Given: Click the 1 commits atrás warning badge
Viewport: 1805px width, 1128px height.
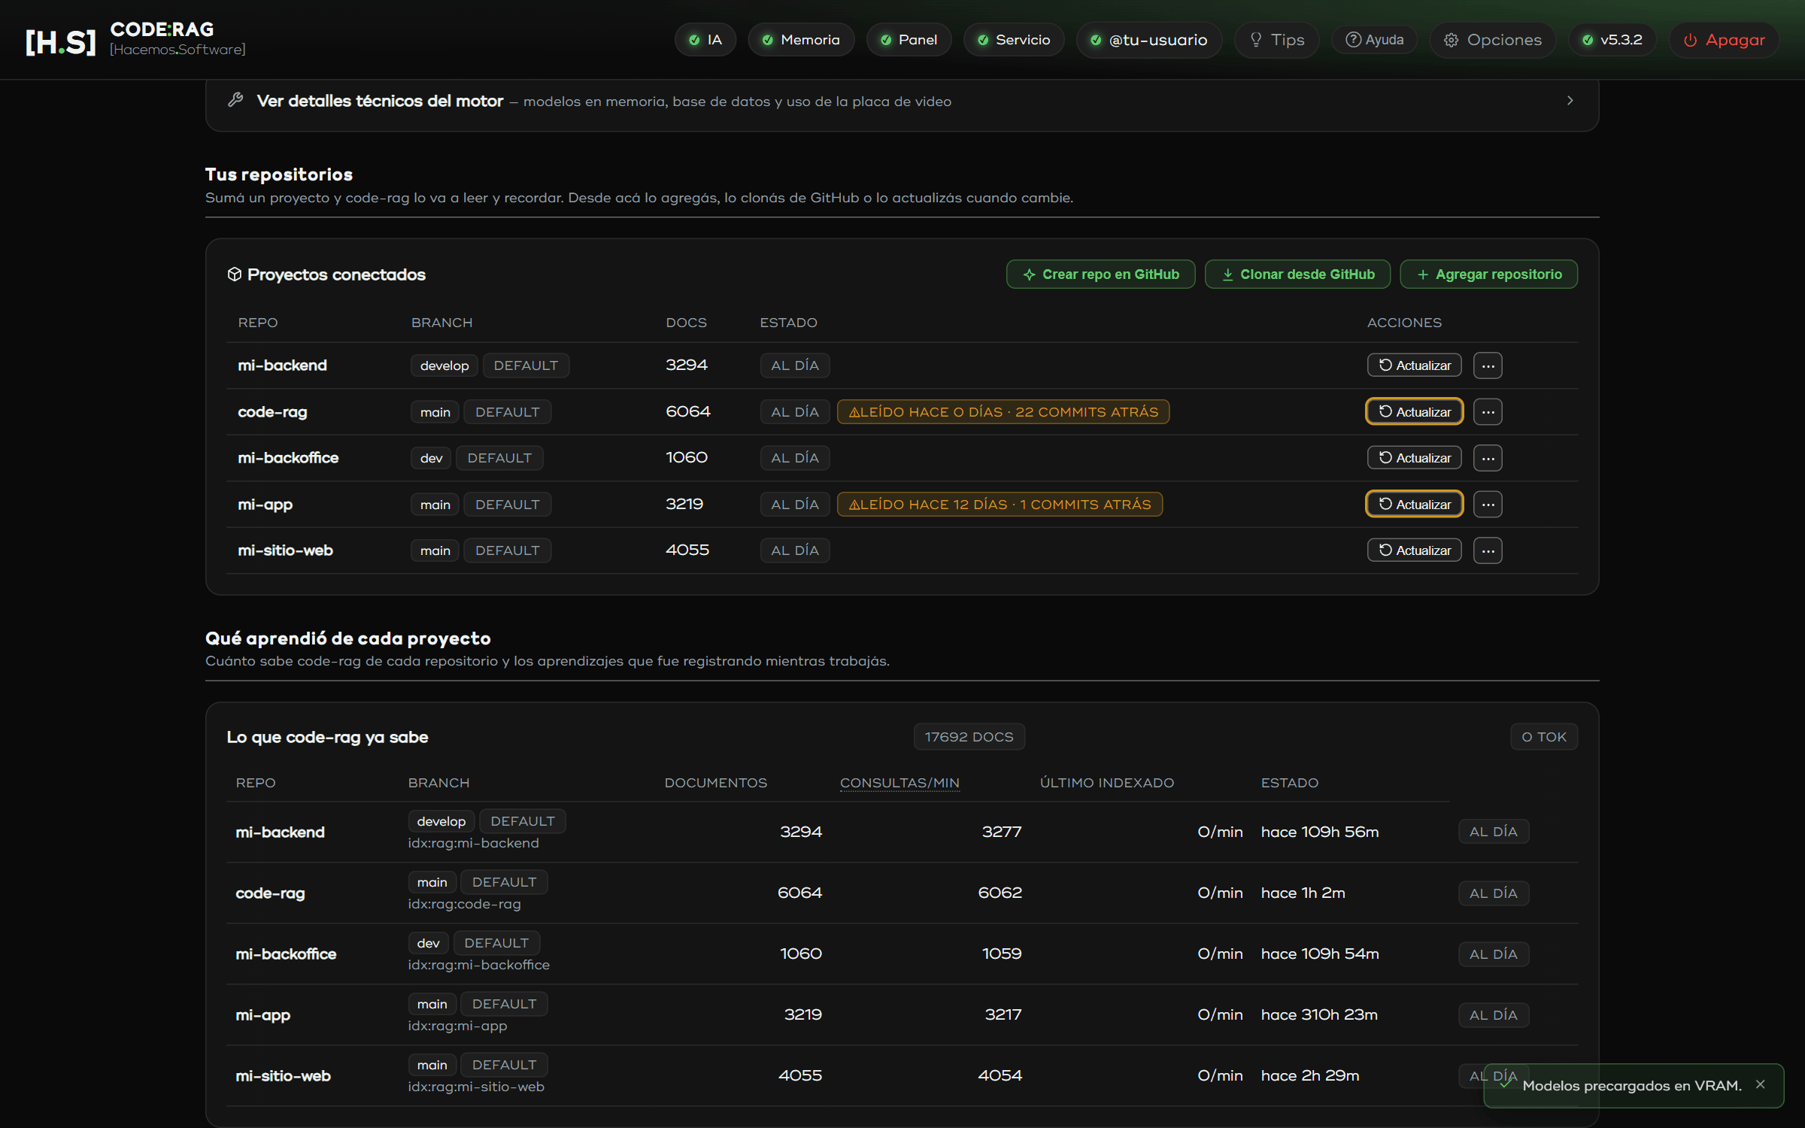Looking at the screenshot, I should tap(1000, 505).
